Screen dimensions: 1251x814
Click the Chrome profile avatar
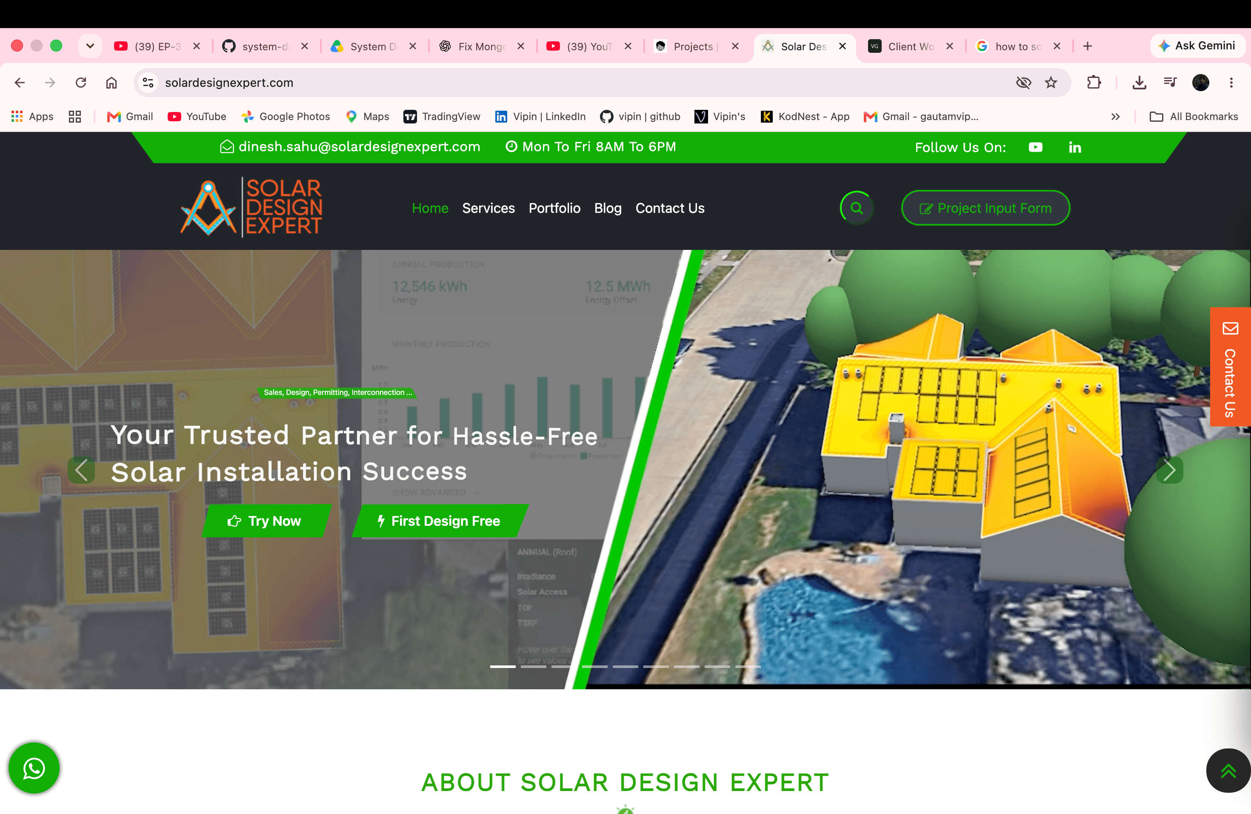click(x=1200, y=83)
